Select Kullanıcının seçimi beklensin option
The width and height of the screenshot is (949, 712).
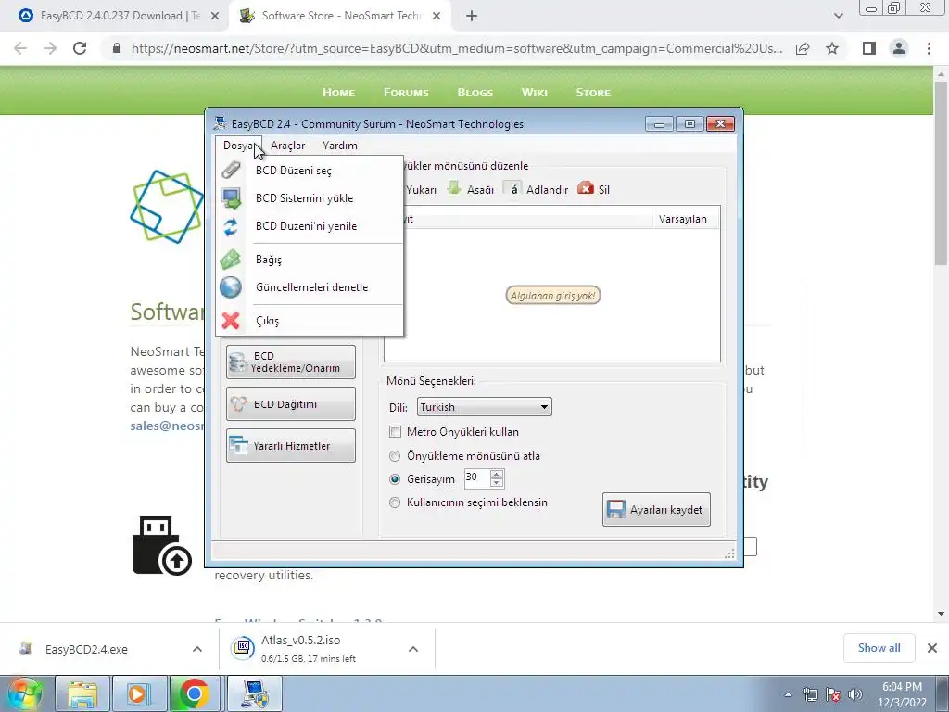click(x=395, y=502)
